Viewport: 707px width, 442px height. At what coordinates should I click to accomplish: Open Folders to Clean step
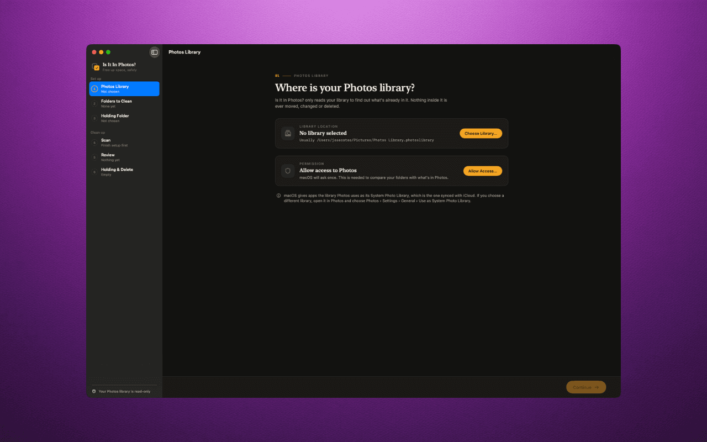click(124, 103)
